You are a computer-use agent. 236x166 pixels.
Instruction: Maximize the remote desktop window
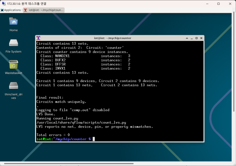point(219,4)
